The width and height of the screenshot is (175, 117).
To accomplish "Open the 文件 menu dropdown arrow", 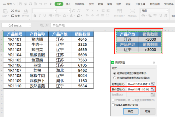I will [14, 4].
